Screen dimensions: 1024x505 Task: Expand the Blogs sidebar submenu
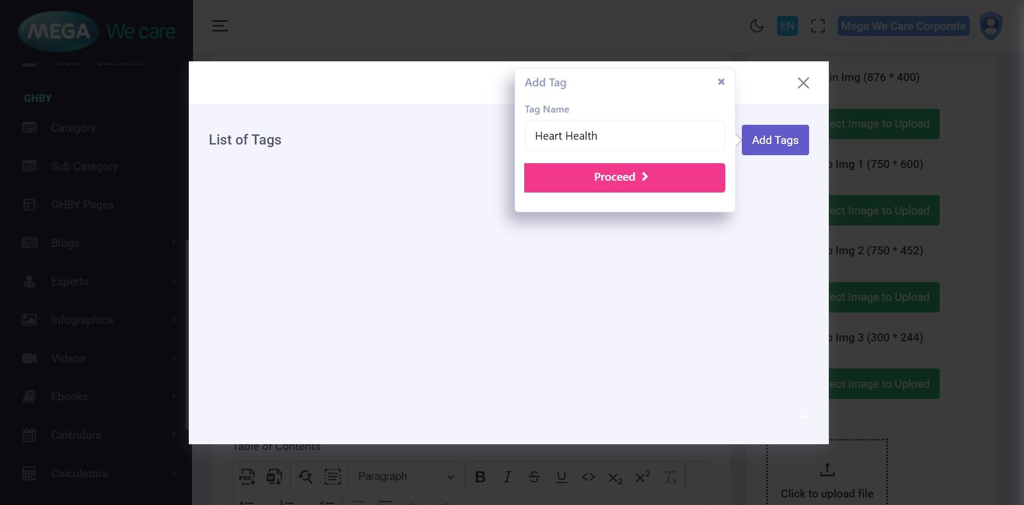pyautogui.click(x=99, y=243)
